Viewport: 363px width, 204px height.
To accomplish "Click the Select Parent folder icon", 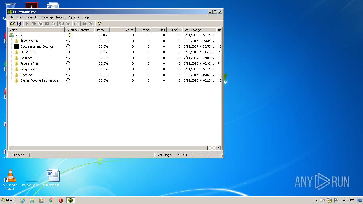I will click(x=76, y=24).
